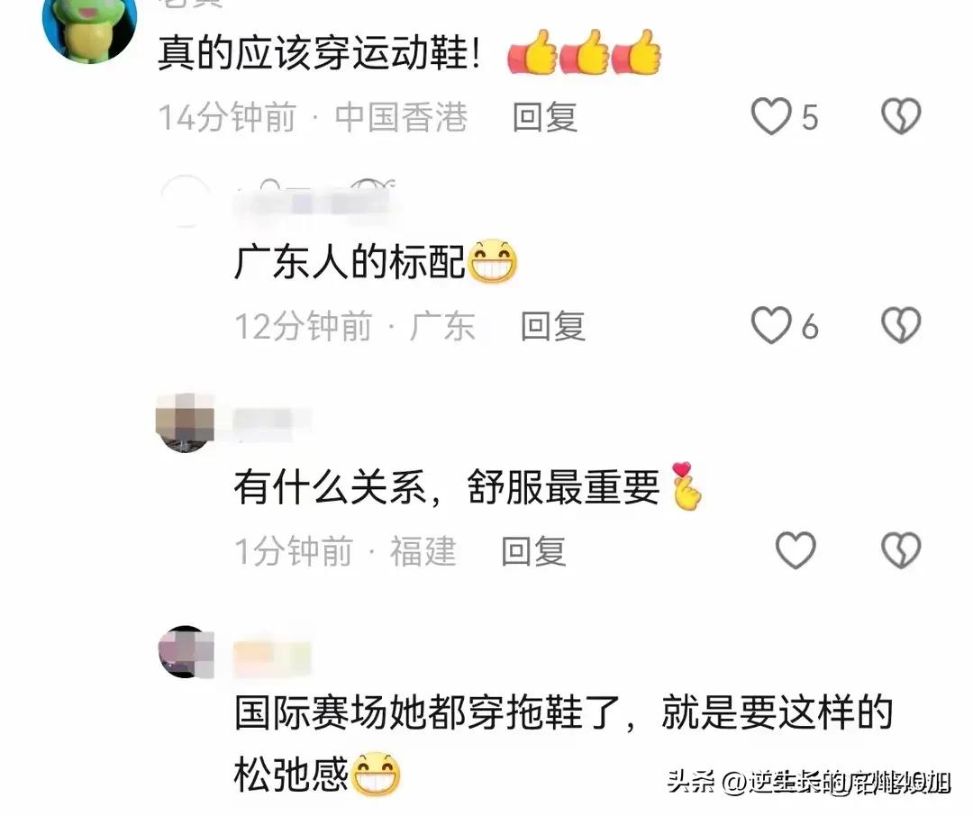The height and width of the screenshot is (816, 973).
Task: Open blurred username above 广东人的标配
Action: pos(314,202)
